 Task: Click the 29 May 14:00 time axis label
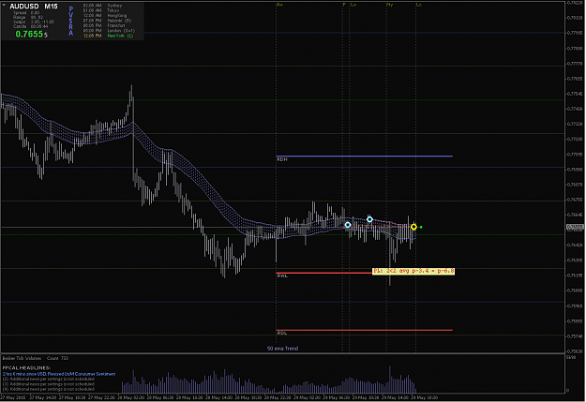point(397,398)
